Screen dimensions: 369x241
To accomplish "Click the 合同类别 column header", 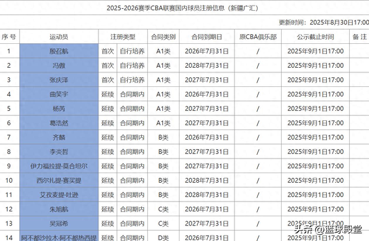I will coord(163,37).
